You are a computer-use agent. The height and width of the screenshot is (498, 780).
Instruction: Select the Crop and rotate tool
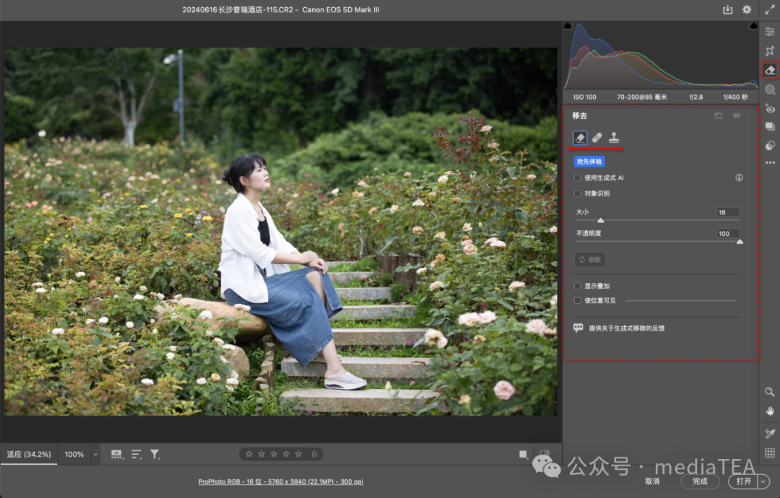(x=770, y=51)
